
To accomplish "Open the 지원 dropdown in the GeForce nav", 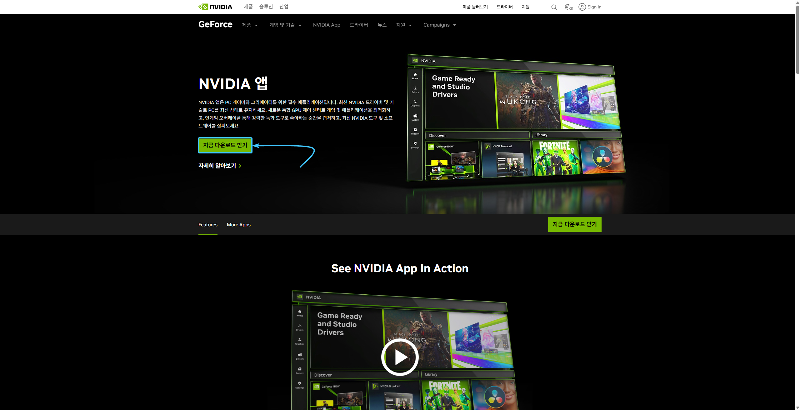I will (x=404, y=25).
